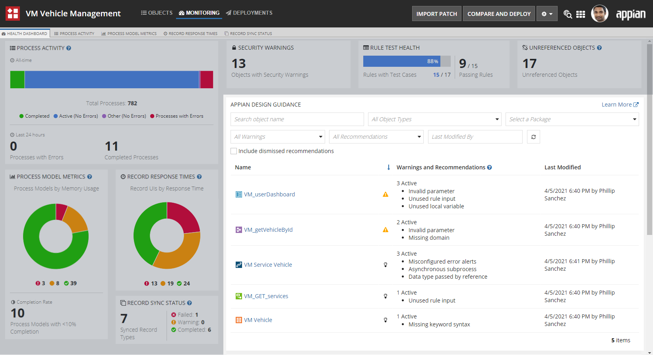Switch to Health Dashboard tab

pos(25,34)
